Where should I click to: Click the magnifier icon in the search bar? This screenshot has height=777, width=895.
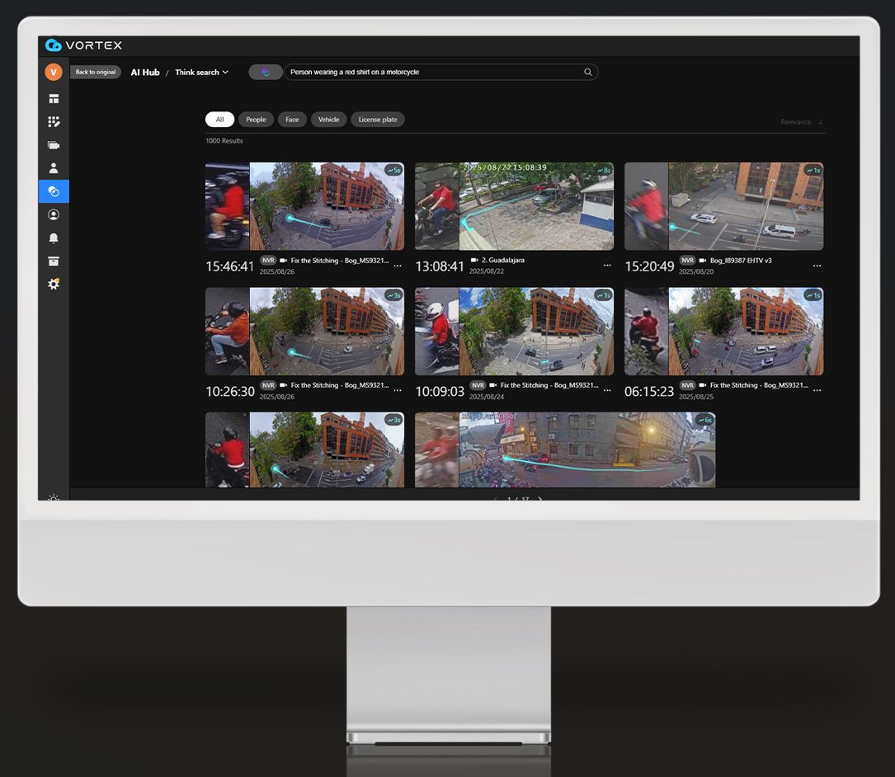(588, 72)
